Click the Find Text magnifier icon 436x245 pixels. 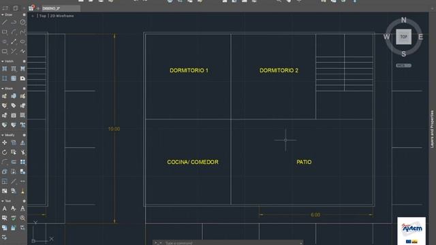pyautogui.click(x=22, y=218)
